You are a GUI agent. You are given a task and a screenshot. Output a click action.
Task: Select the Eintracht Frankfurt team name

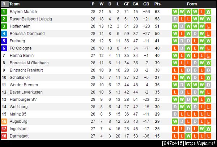[x=26, y=70]
